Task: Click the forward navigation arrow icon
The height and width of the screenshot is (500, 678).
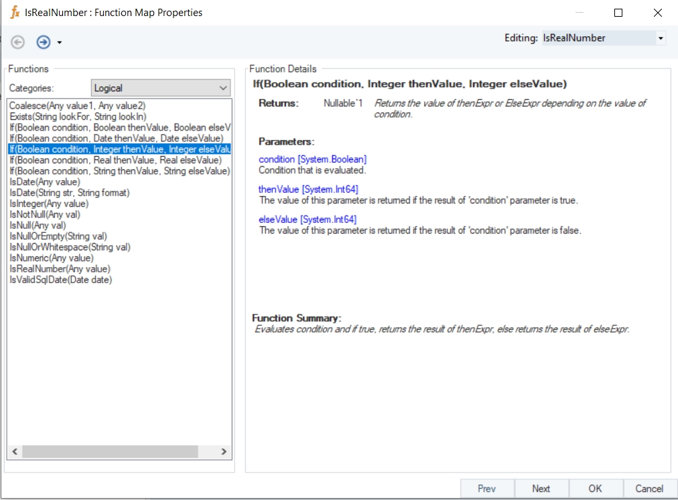Action: coord(44,42)
